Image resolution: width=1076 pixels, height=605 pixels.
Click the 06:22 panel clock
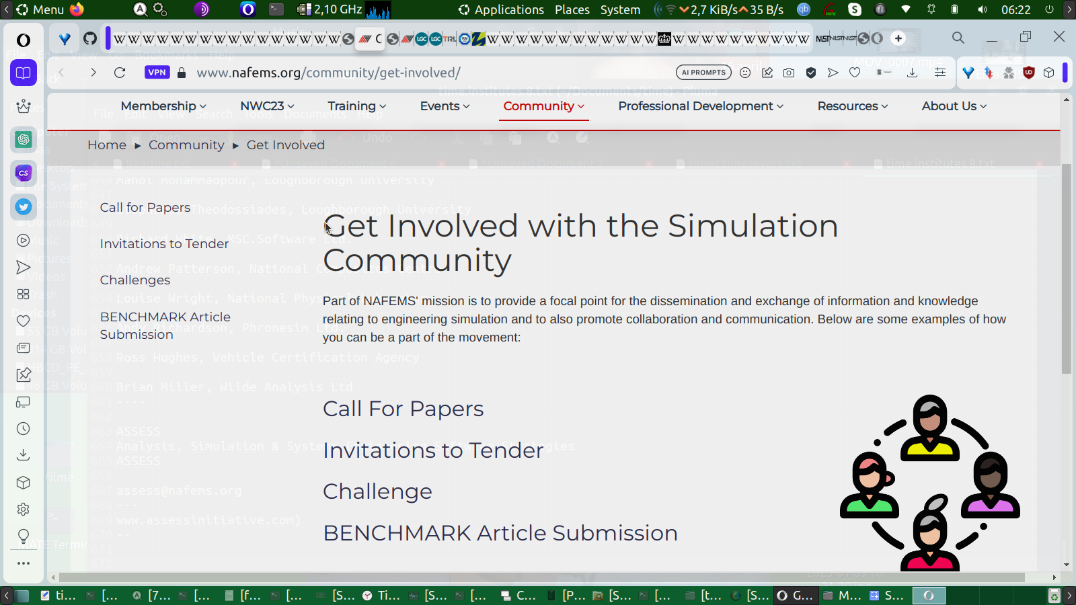1015,9
